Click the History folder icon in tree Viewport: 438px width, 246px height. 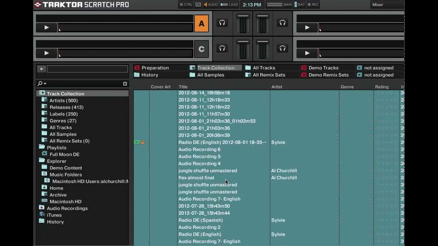pos(42,221)
